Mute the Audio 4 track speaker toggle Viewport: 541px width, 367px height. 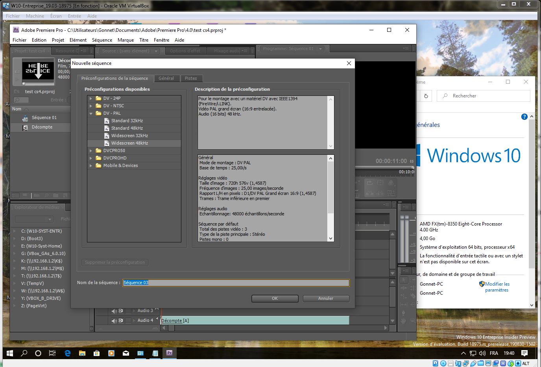[114, 321]
